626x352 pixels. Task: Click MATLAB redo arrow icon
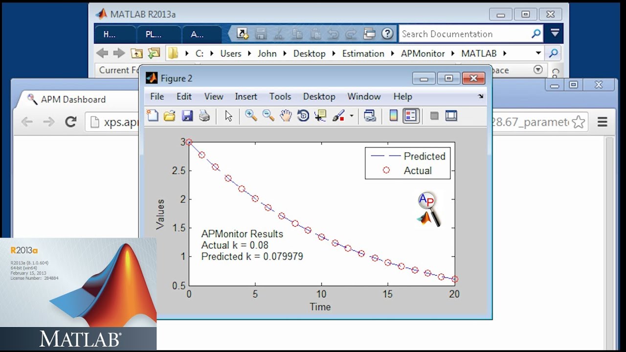pos(351,34)
